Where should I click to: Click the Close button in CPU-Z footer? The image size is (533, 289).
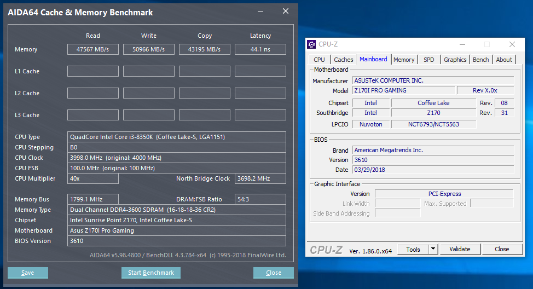click(x=502, y=249)
